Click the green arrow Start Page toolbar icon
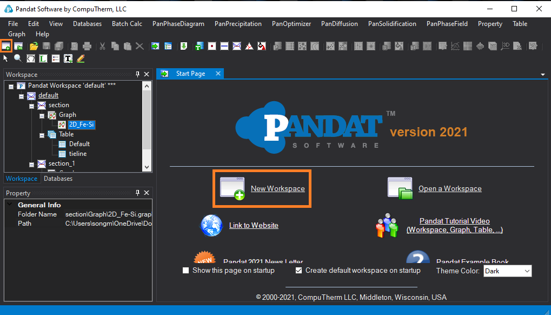Viewport: 551px width, 315px height. (155, 46)
